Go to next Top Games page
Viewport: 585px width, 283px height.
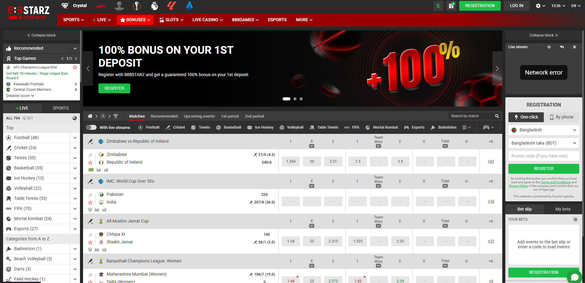pos(76,59)
